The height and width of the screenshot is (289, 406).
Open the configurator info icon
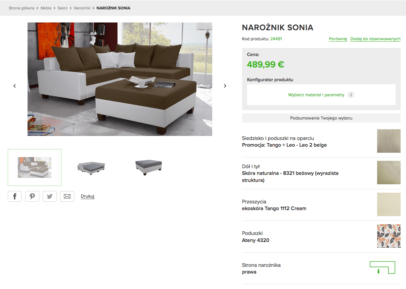351,95
